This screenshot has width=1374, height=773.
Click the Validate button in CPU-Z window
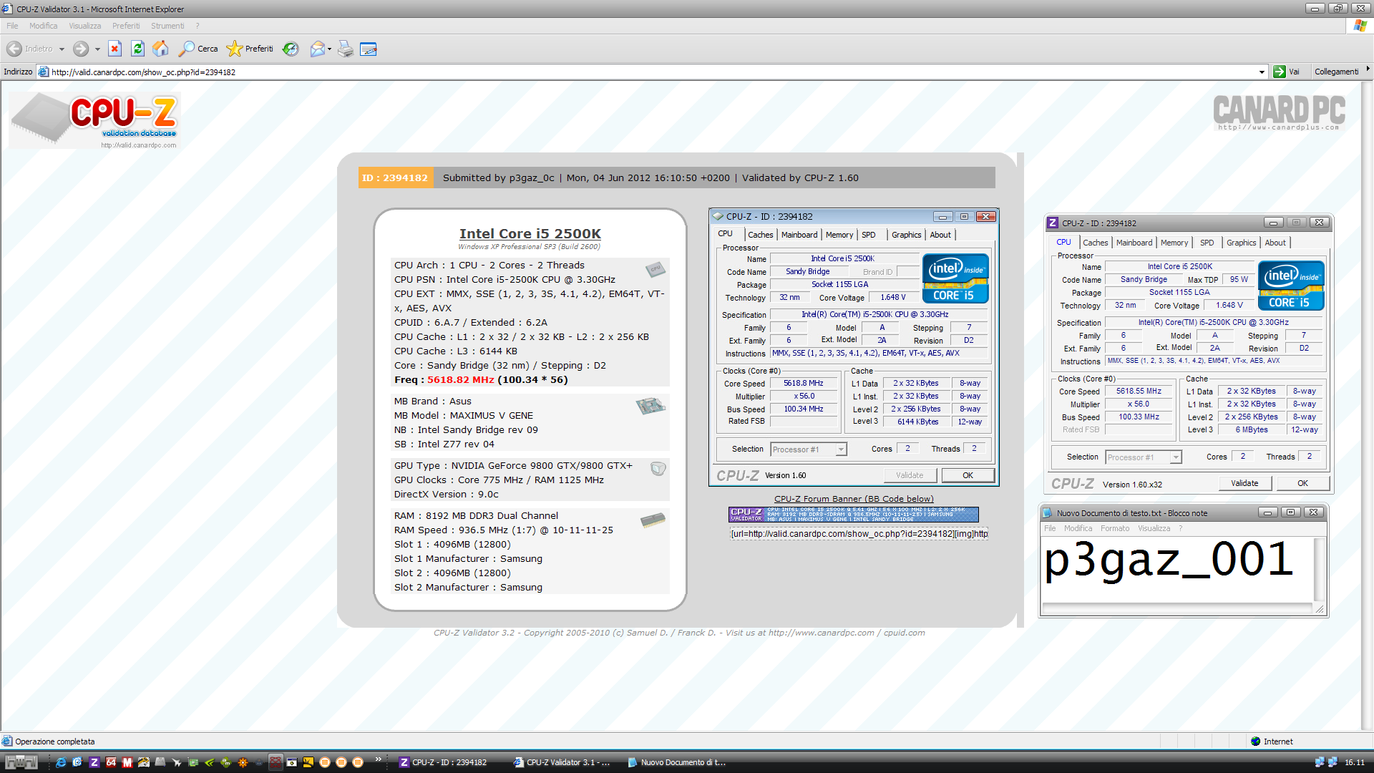(x=1244, y=483)
